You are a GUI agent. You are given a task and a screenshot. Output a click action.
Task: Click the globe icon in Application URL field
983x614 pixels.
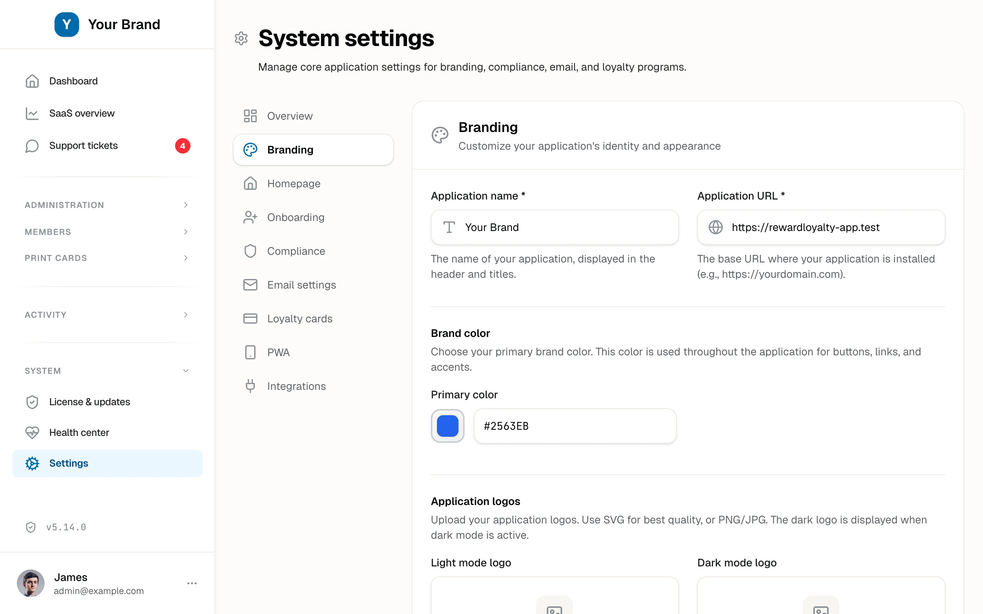(x=716, y=227)
